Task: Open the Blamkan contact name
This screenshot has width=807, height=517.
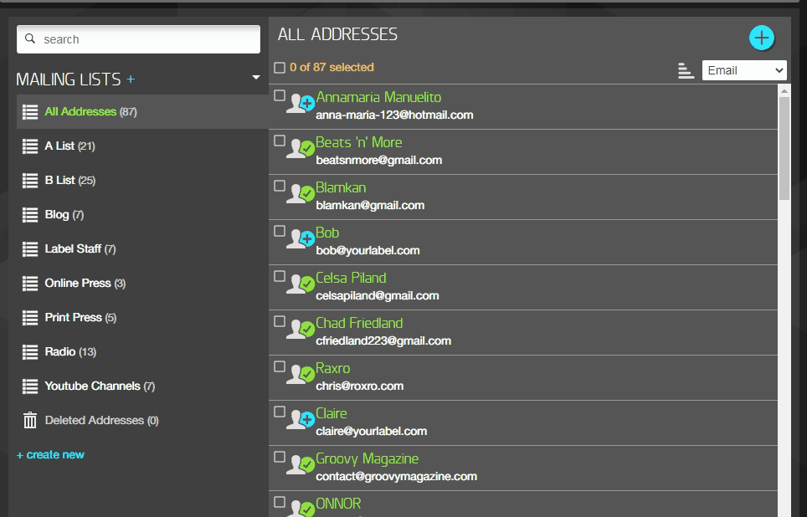Action: [341, 187]
